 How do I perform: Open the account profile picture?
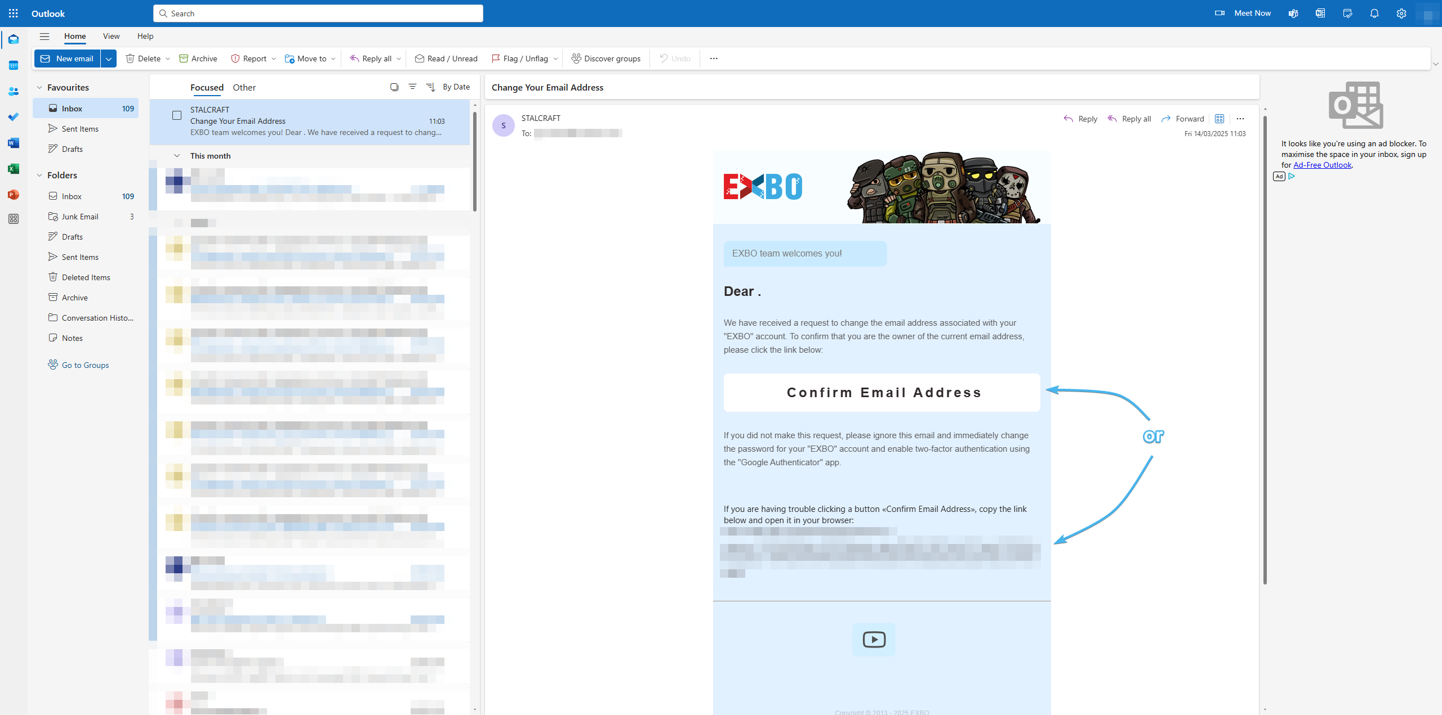(x=1427, y=14)
